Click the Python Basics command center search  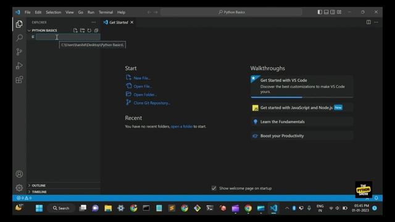coord(231,12)
